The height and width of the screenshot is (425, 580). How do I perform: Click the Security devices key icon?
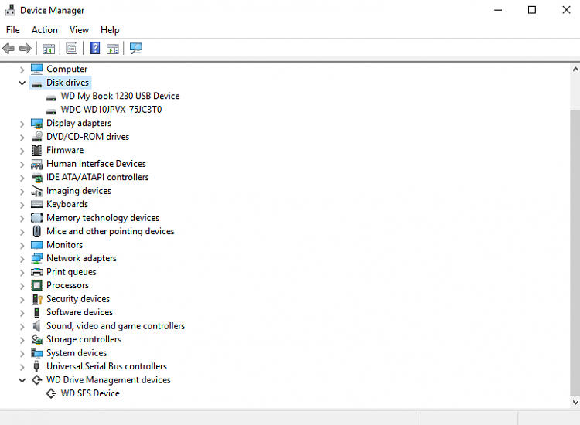point(37,299)
